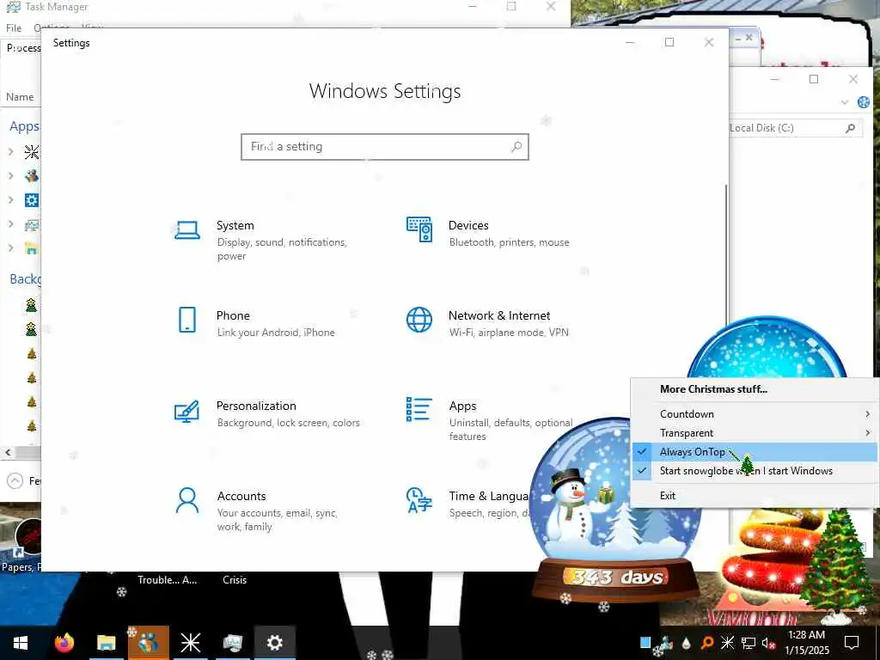The width and height of the screenshot is (880, 660).
Task: Open Phone settings icon
Action: click(x=187, y=320)
